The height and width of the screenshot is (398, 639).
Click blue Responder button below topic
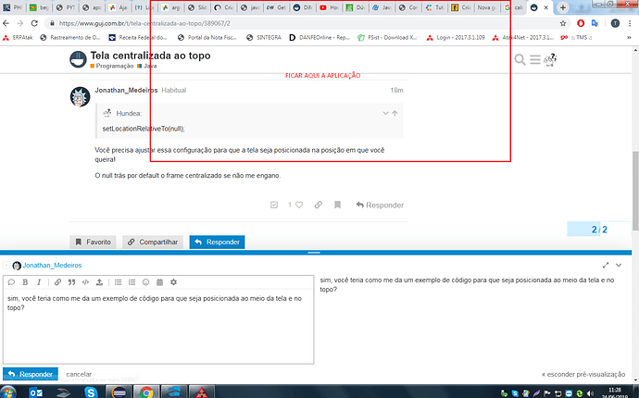pos(217,242)
